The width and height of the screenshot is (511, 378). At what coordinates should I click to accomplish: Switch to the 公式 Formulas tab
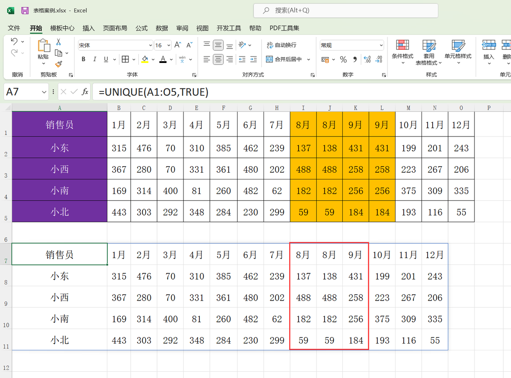pos(141,28)
